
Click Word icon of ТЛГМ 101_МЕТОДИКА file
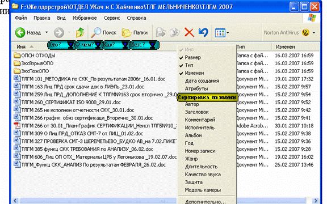tap(16, 79)
